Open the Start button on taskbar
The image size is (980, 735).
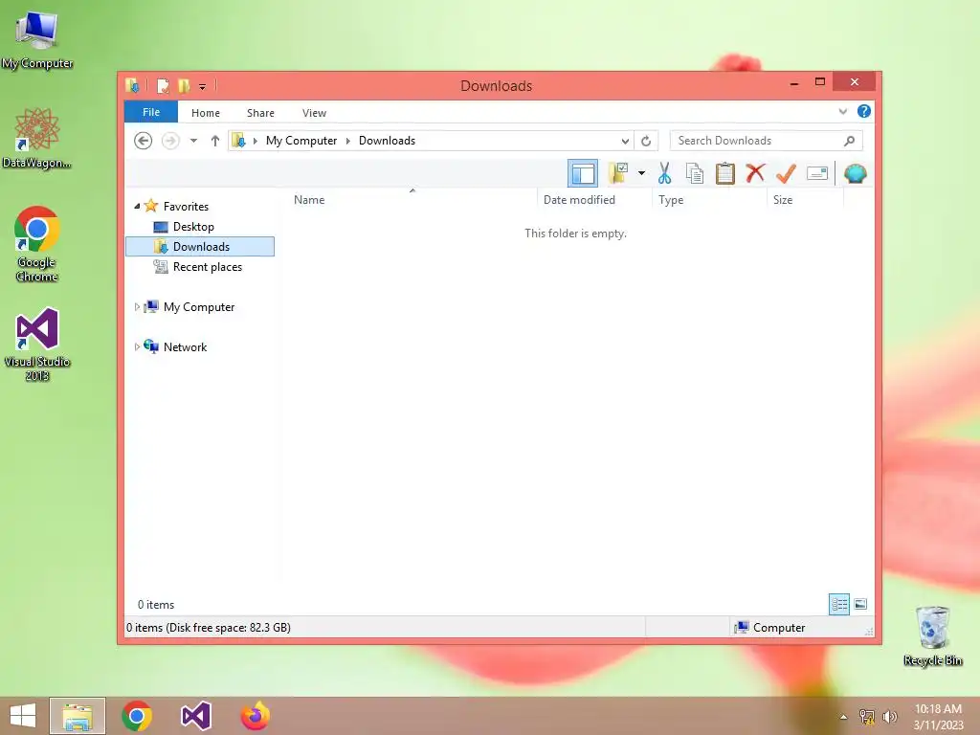[23, 716]
